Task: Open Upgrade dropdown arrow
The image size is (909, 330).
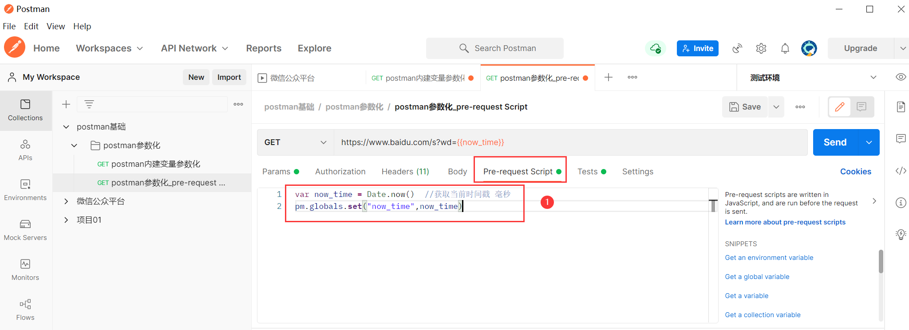Action: coord(902,48)
